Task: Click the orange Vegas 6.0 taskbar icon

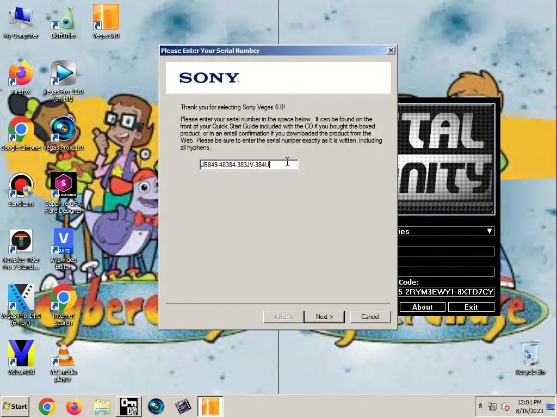Action: (211, 406)
